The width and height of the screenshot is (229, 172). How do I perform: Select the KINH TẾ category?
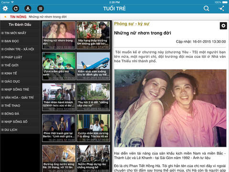pyautogui.click(x=20, y=74)
